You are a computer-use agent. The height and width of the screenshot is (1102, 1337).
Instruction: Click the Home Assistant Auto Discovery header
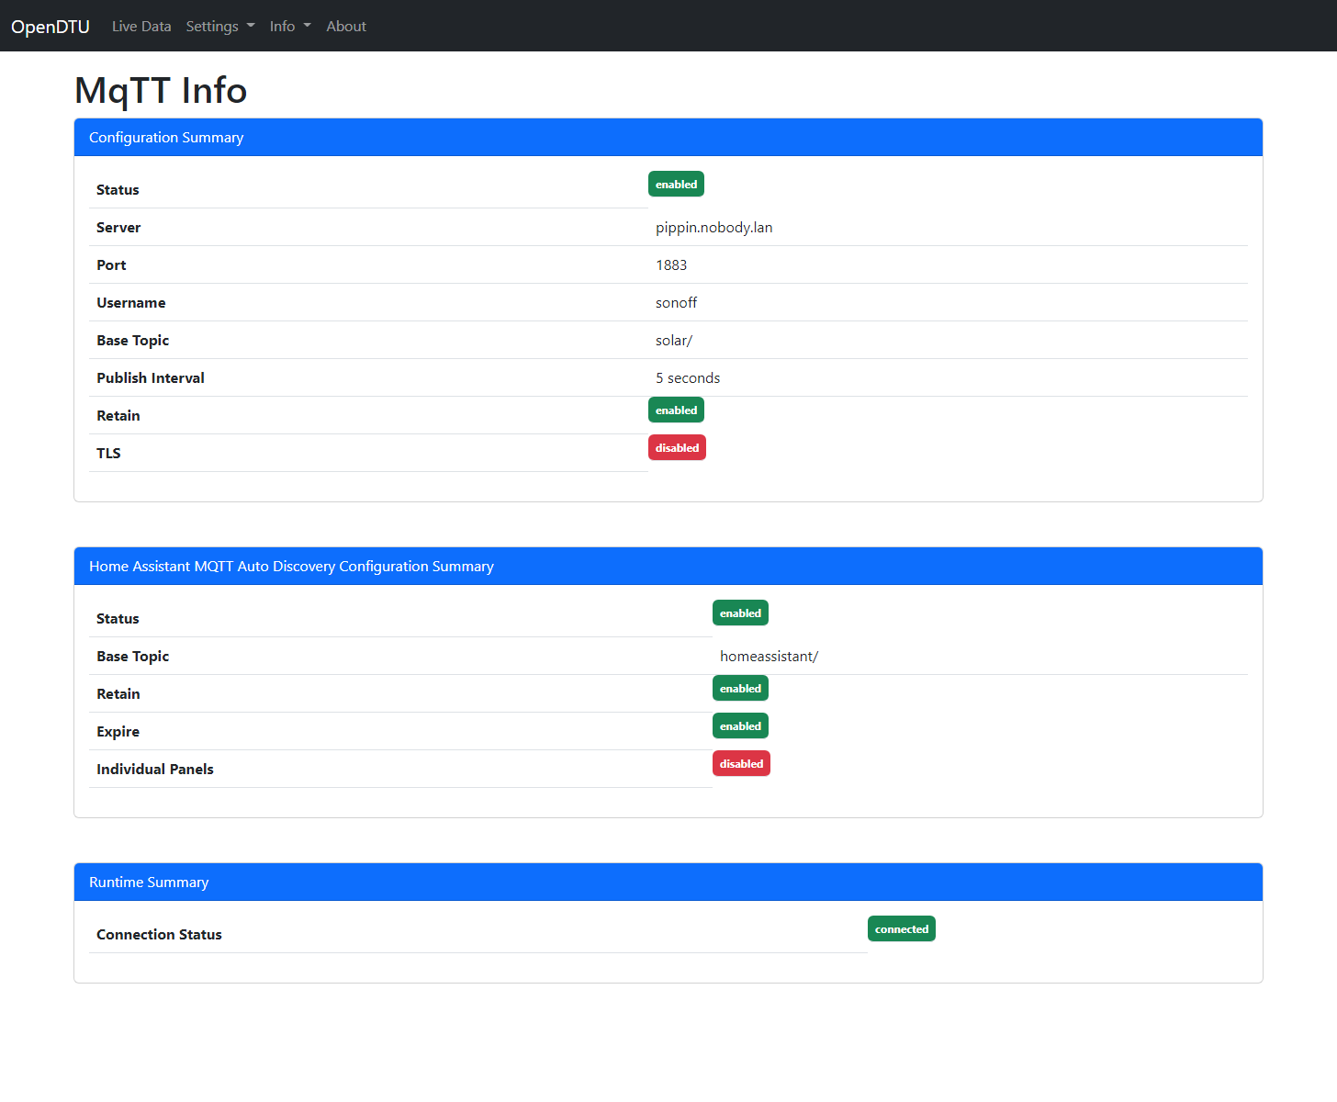click(291, 567)
